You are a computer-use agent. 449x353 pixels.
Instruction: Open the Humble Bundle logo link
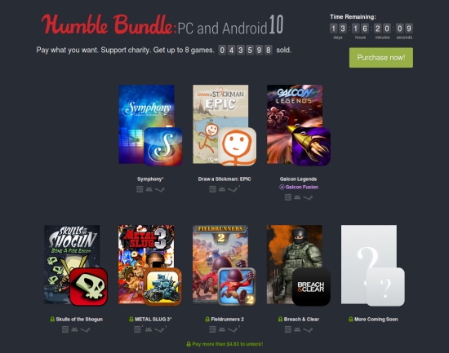pos(108,25)
